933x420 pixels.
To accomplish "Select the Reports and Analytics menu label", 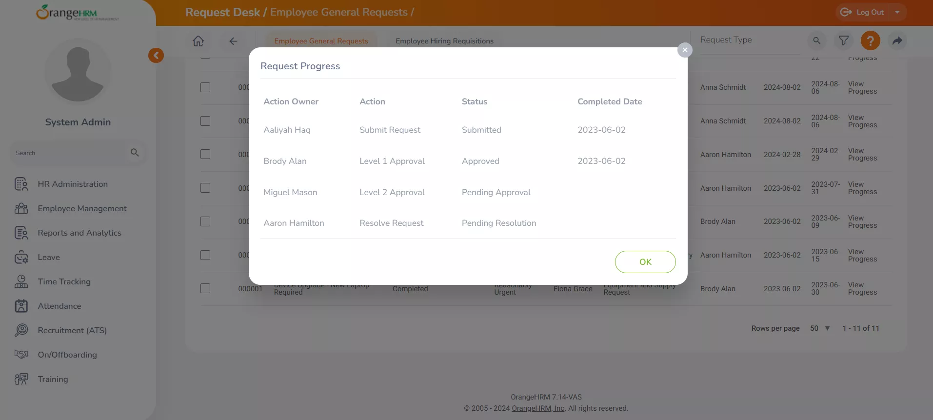I will point(79,233).
